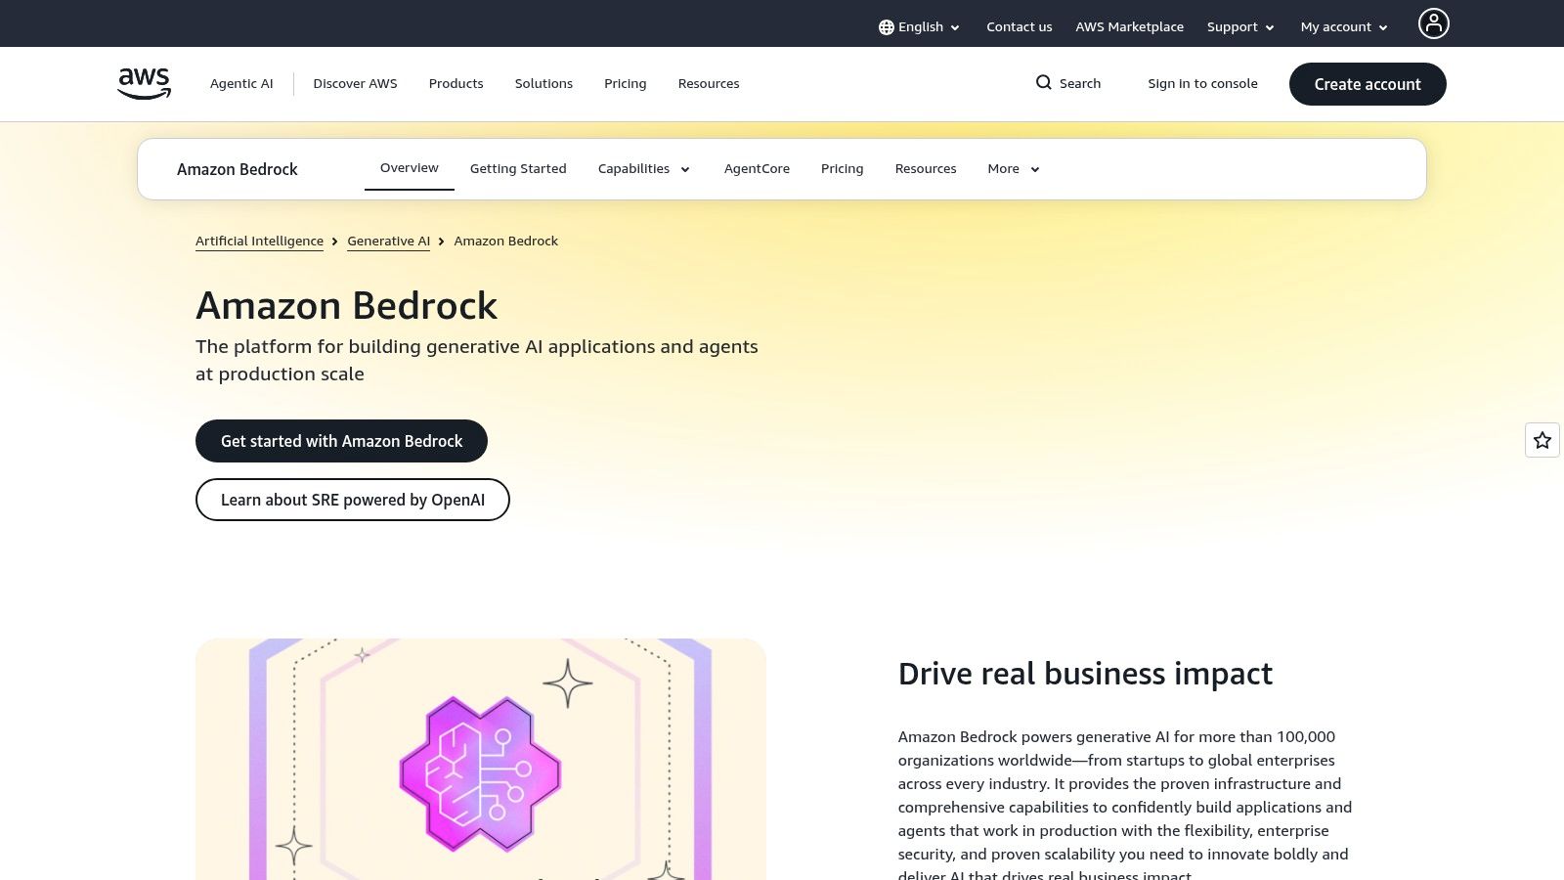Visit AWS Marketplace link
1564x880 pixels.
point(1129,27)
